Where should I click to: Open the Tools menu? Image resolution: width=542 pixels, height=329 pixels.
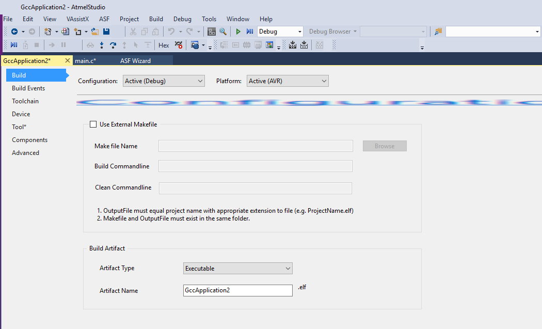[x=209, y=19]
